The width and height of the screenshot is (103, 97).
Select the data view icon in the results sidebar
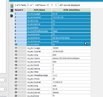[12, 10]
